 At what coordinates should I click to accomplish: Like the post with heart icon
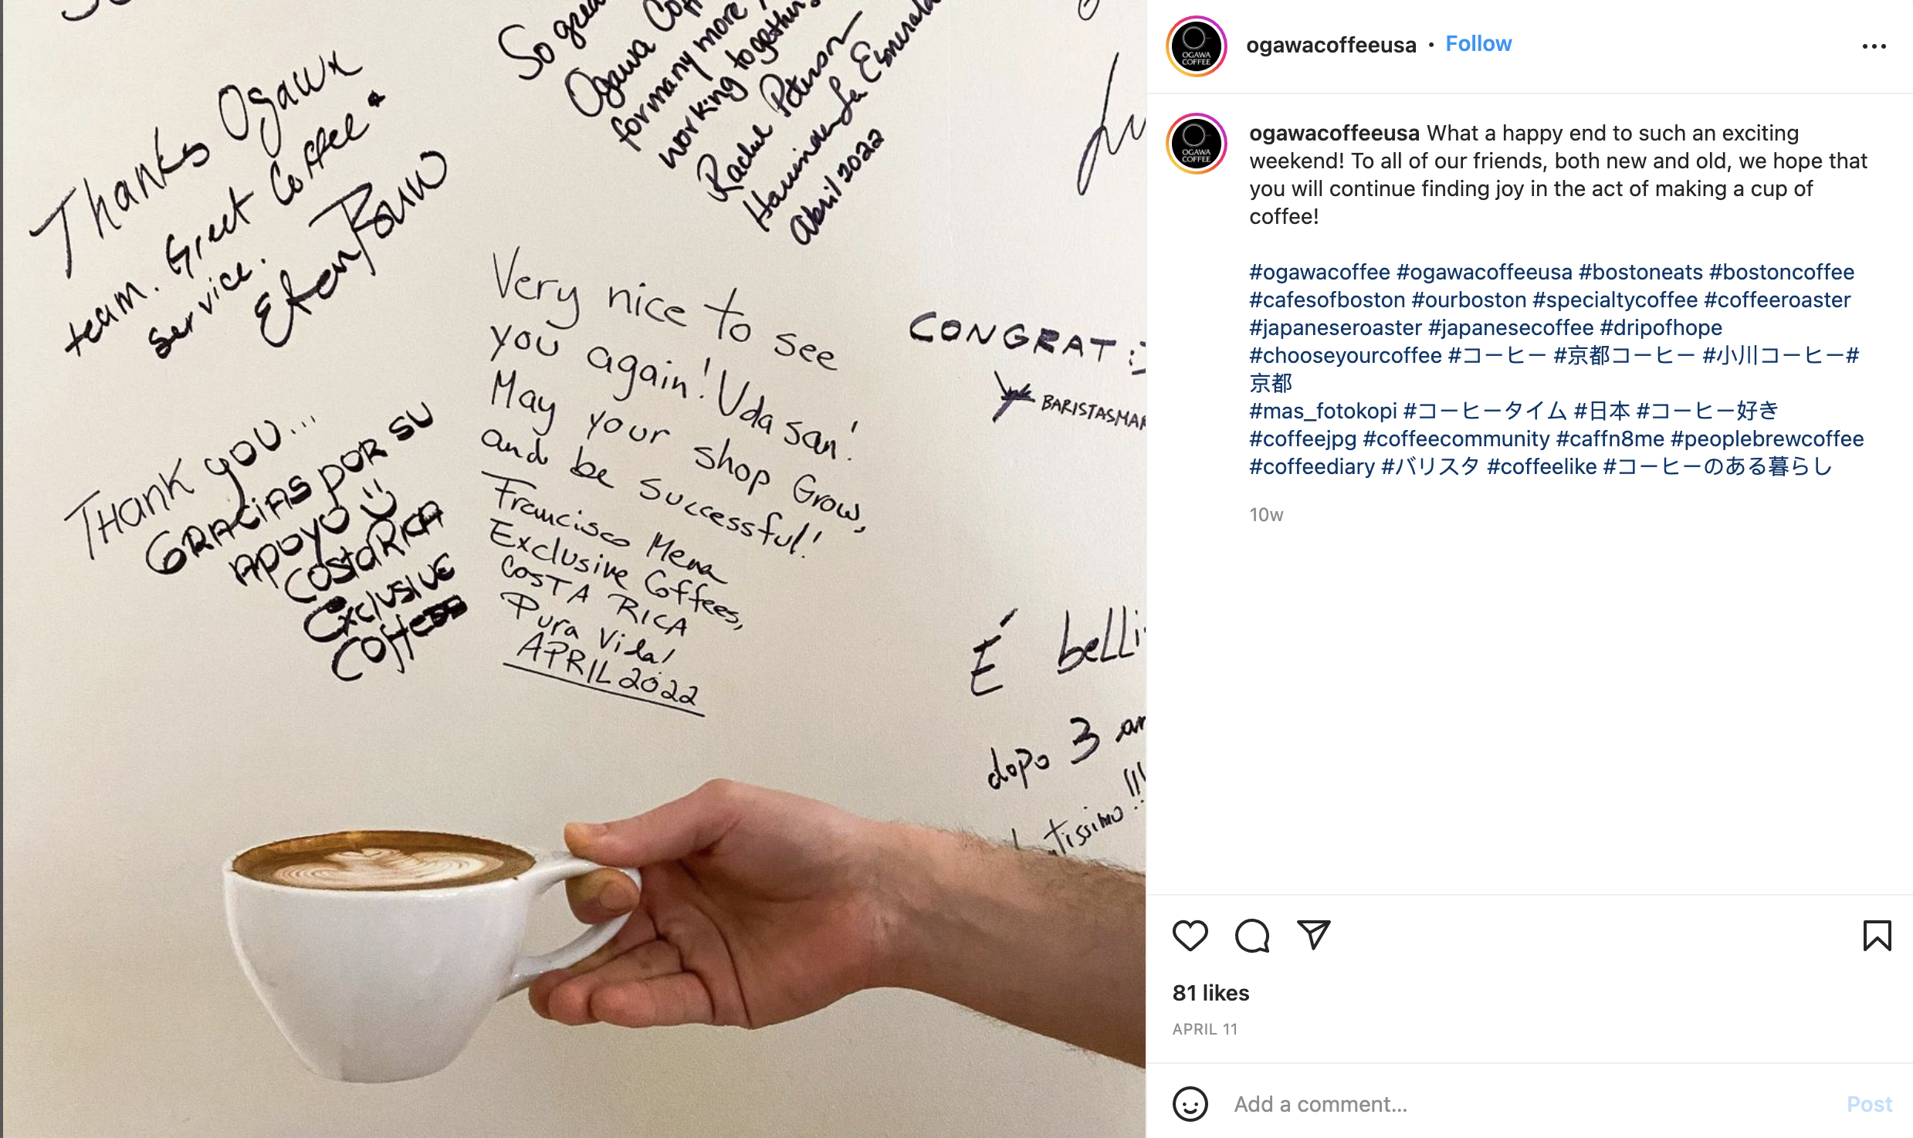pos(1190,936)
